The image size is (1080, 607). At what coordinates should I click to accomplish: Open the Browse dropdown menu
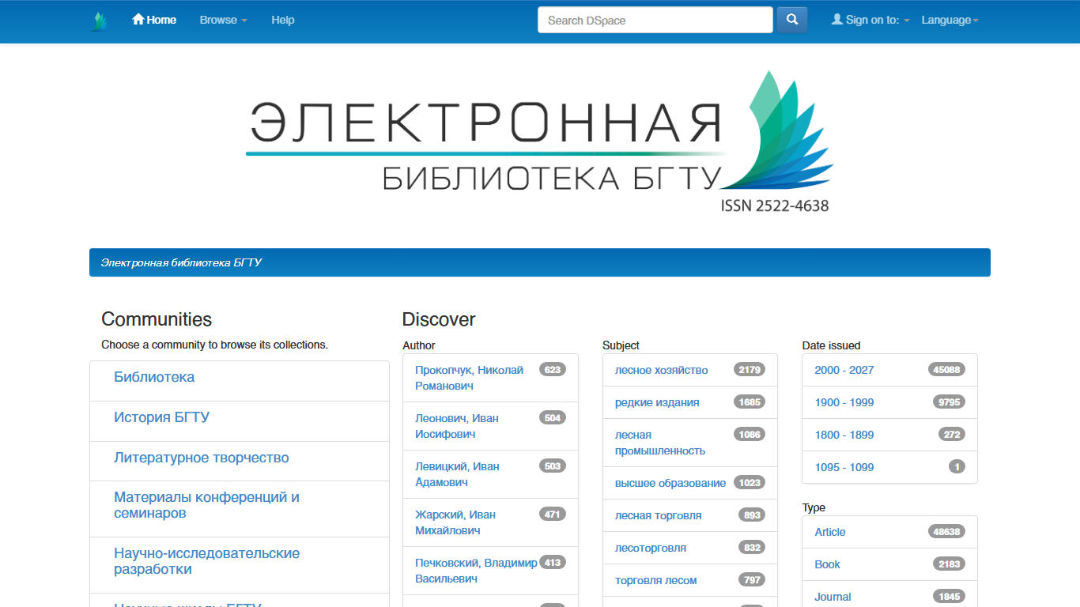coord(223,20)
